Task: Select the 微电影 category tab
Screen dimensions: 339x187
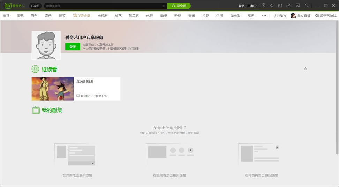Action: pyautogui.click(x=235, y=16)
